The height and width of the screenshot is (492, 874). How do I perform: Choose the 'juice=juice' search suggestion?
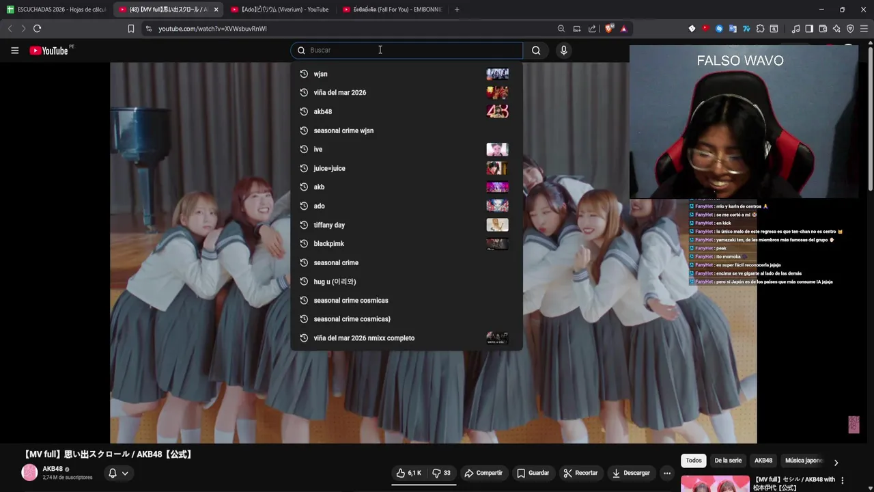click(406, 168)
